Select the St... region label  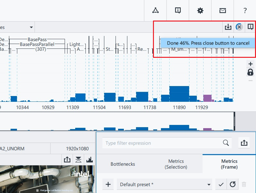pyautogui.click(x=109, y=49)
